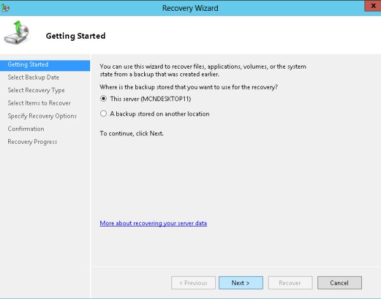381x299 pixels.
Task: Click the disabled Previous button
Action: click(x=194, y=282)
